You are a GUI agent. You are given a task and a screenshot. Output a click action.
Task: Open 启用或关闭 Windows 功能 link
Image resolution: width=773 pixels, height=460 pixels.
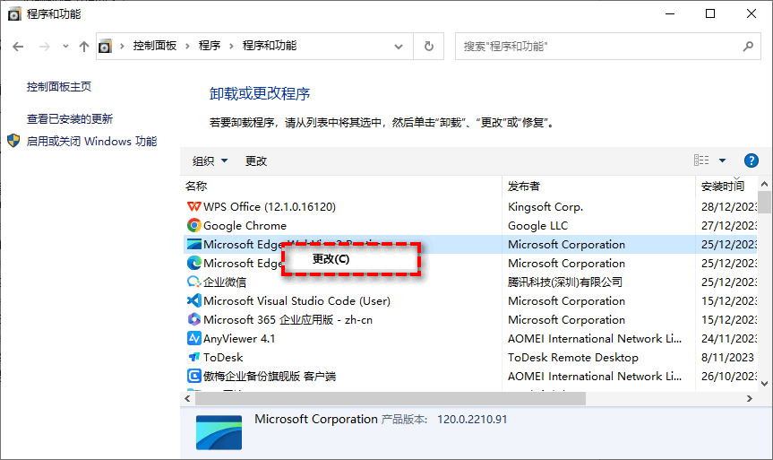click(x=91, y=142)
